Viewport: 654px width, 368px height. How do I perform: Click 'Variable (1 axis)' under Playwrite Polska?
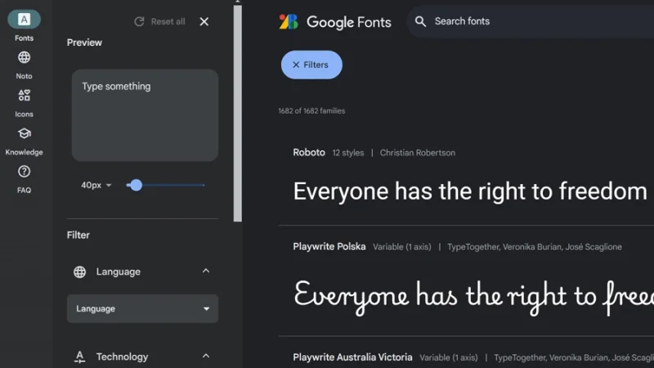tap(402, 247)
